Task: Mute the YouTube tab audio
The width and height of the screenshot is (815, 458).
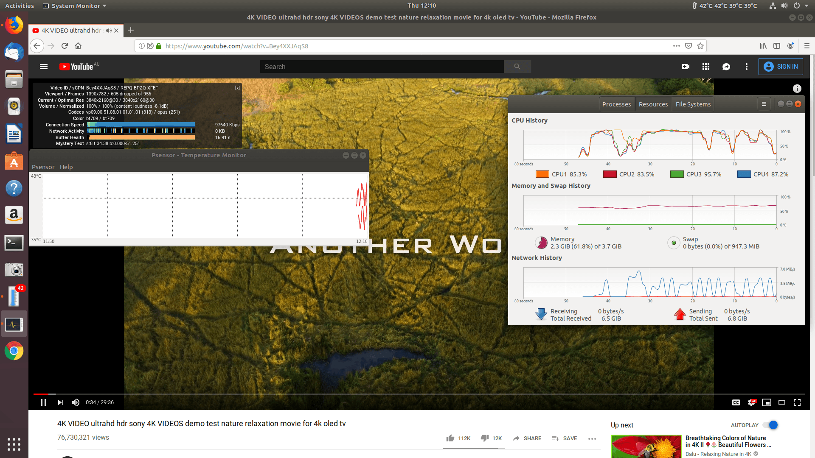Action: (109, 31)
